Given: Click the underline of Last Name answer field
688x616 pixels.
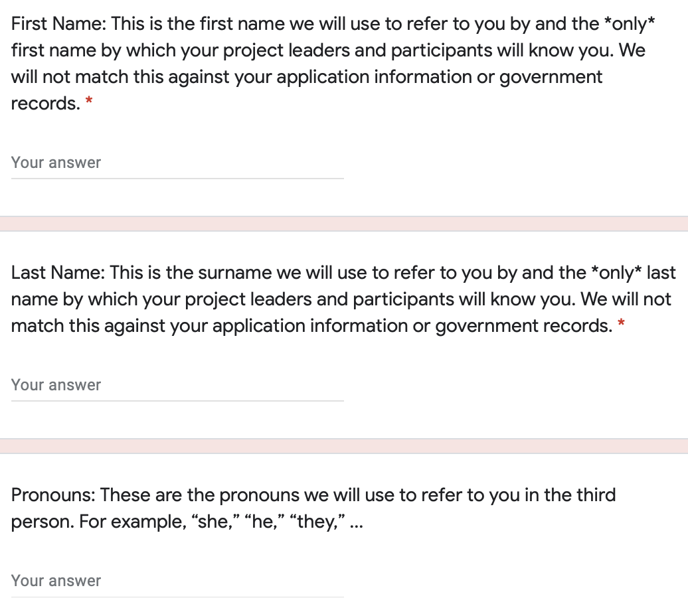Looking at the screenshot, I should click(177, 400).
